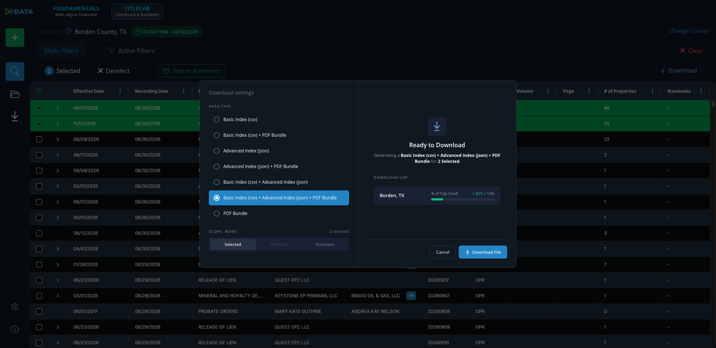The width and height of the screenshot is (716, 348).
Task: Open # of Properties column options menu
Action: click(x=653, y=91)
